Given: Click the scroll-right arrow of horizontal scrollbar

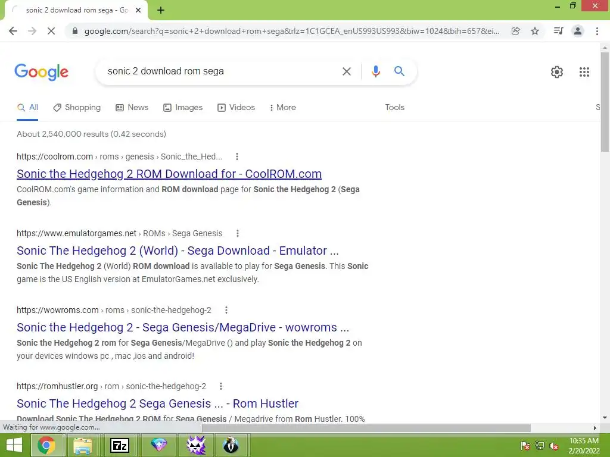Looking at the screenshot, I should [595, 428].
